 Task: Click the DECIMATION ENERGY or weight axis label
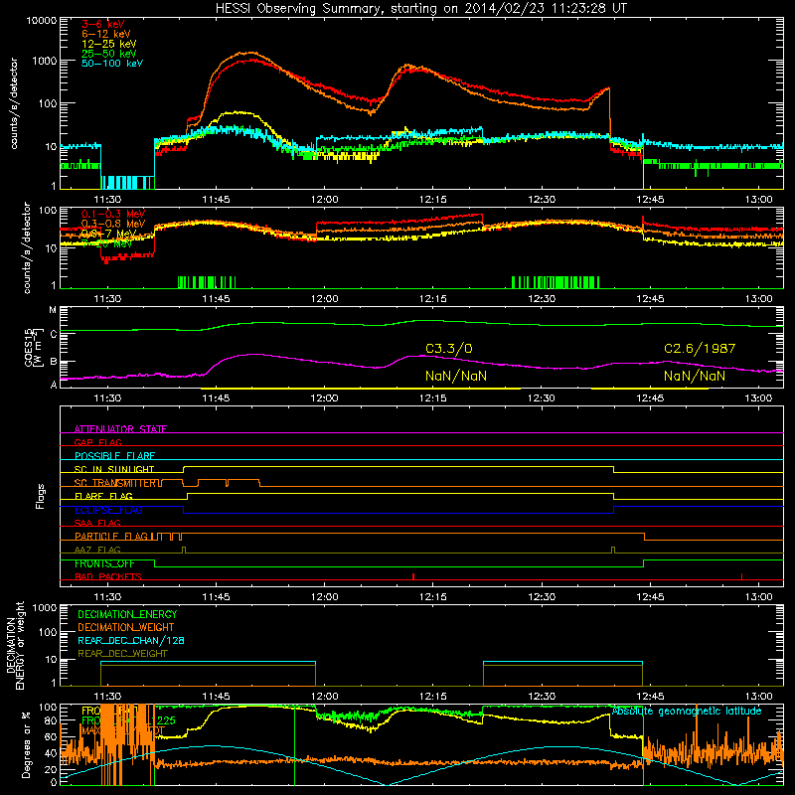tap(15, 645)
